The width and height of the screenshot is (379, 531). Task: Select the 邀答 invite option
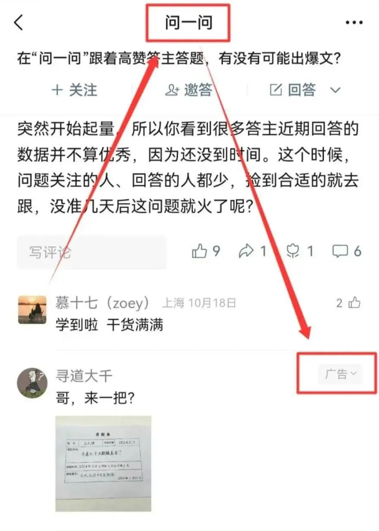(189, 90)
